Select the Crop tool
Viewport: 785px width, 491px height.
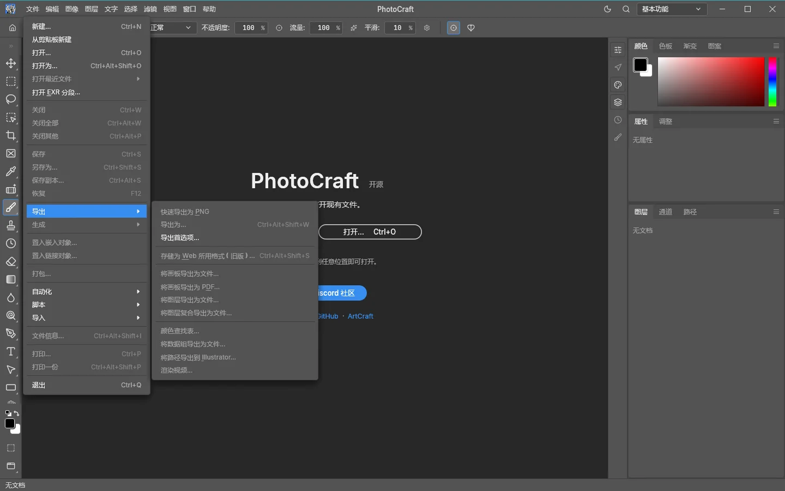(11, 135)
